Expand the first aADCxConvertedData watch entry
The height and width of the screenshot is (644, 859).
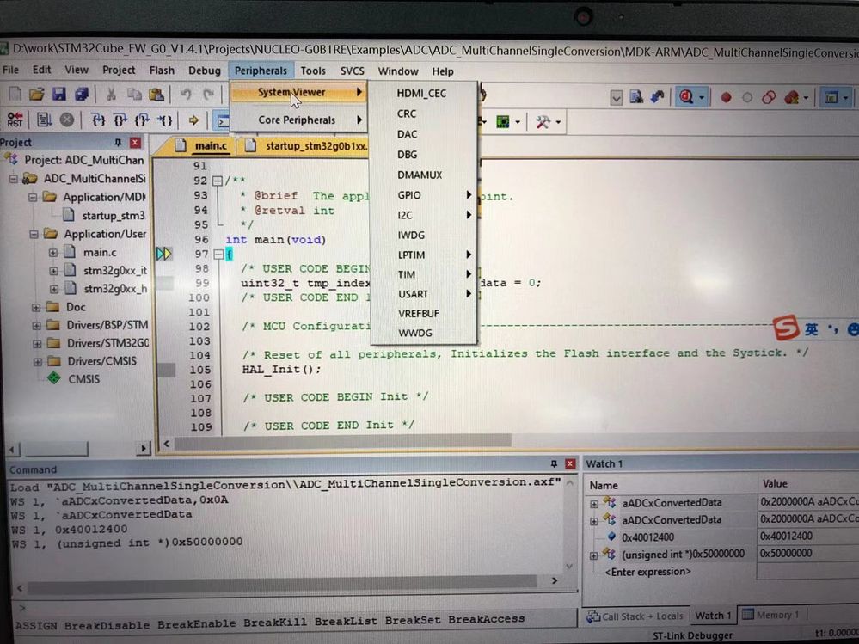coord(594,503)
